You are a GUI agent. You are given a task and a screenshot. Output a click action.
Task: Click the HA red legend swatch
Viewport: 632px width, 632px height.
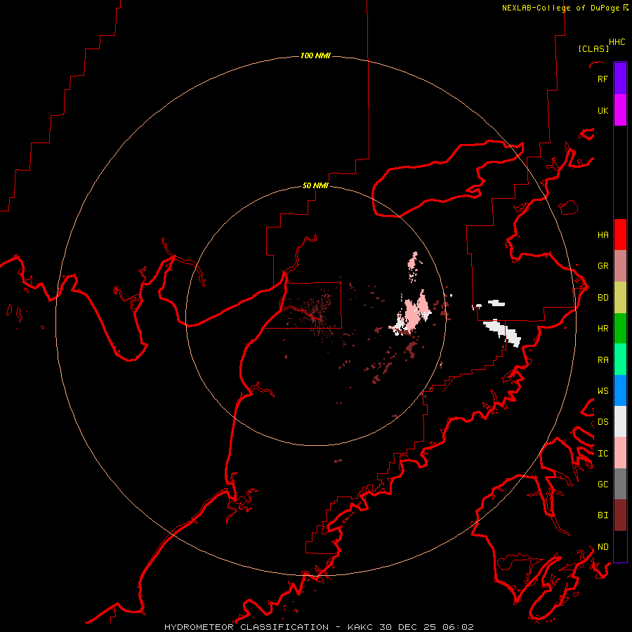(x=620, y=235)
